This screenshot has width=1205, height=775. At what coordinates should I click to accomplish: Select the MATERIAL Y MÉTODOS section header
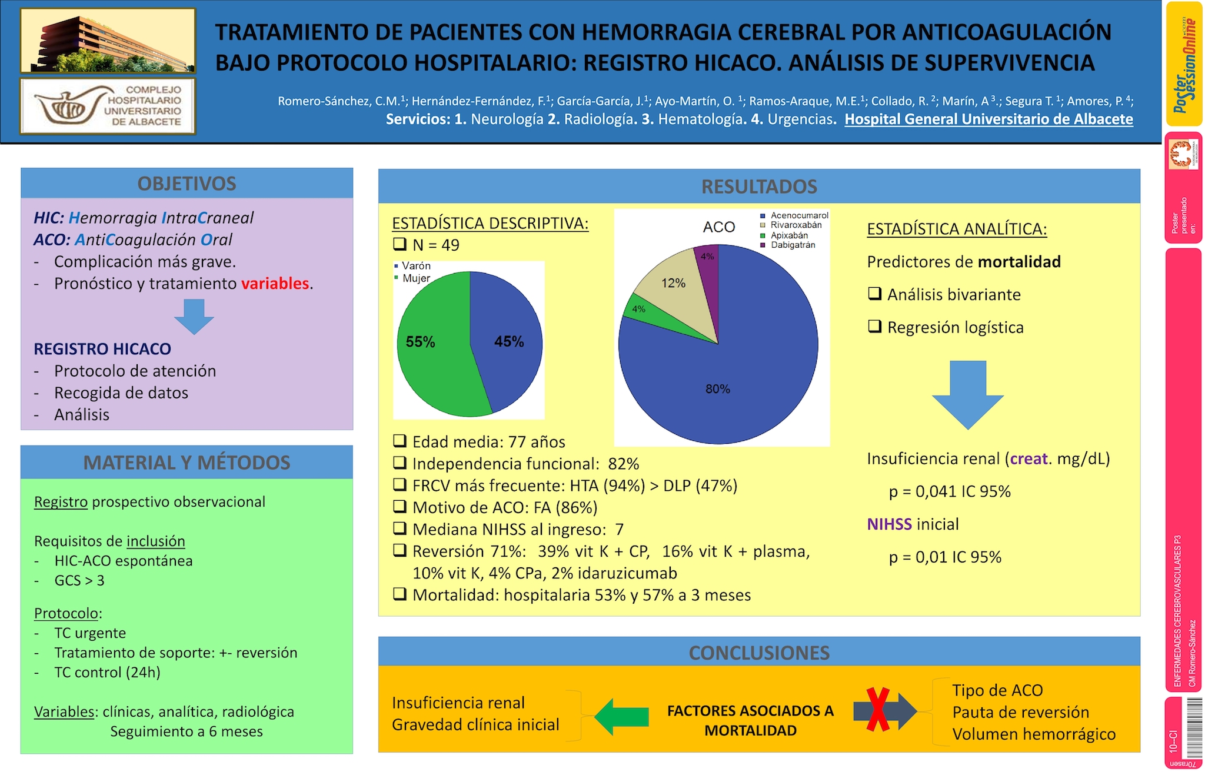(187, 462)
